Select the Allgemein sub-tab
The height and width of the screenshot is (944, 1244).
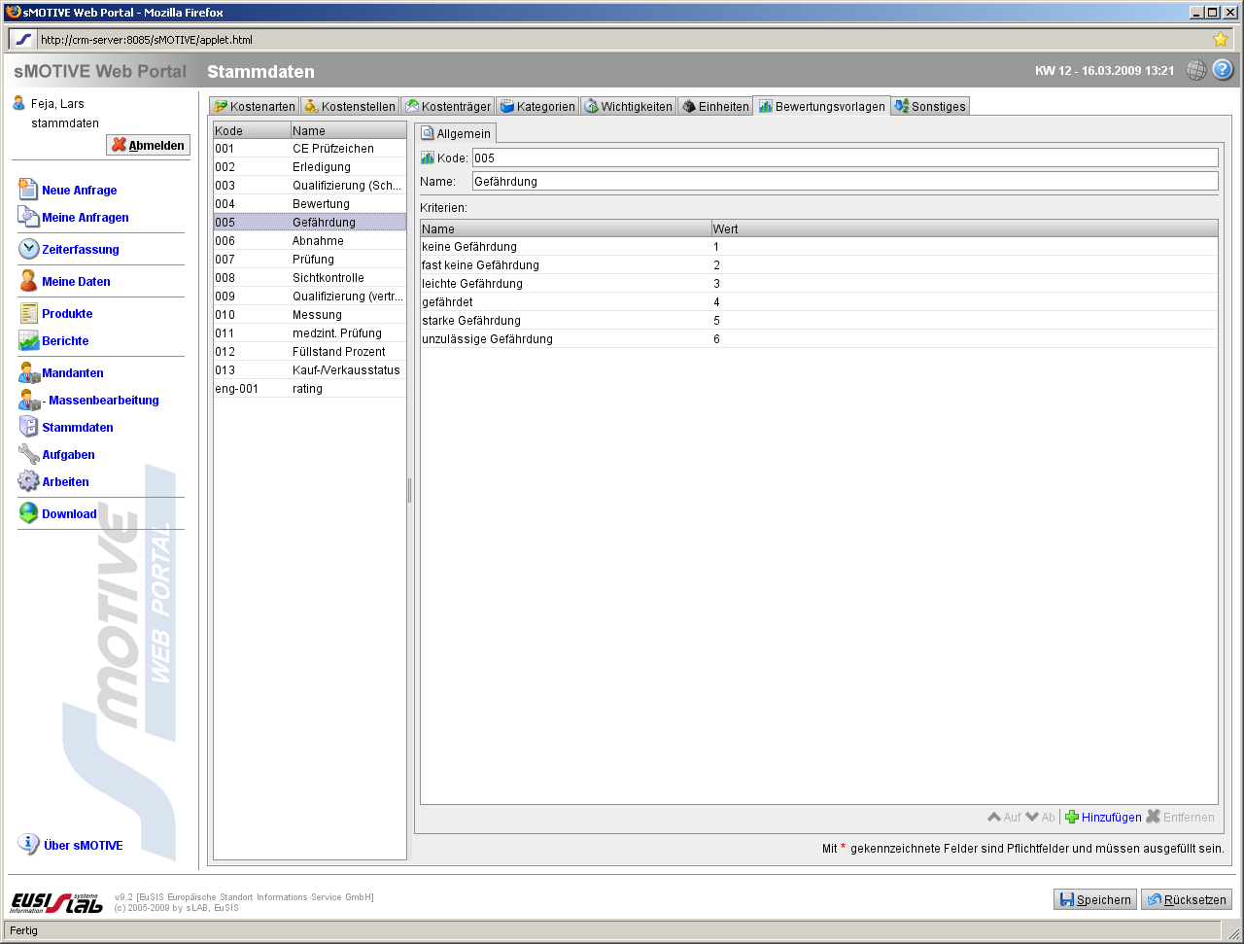(x=456, y=133)
